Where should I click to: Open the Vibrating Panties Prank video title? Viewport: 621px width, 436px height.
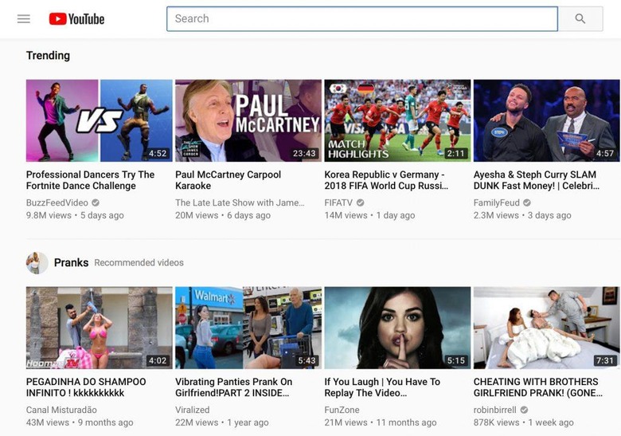click(x=234, y=387)
